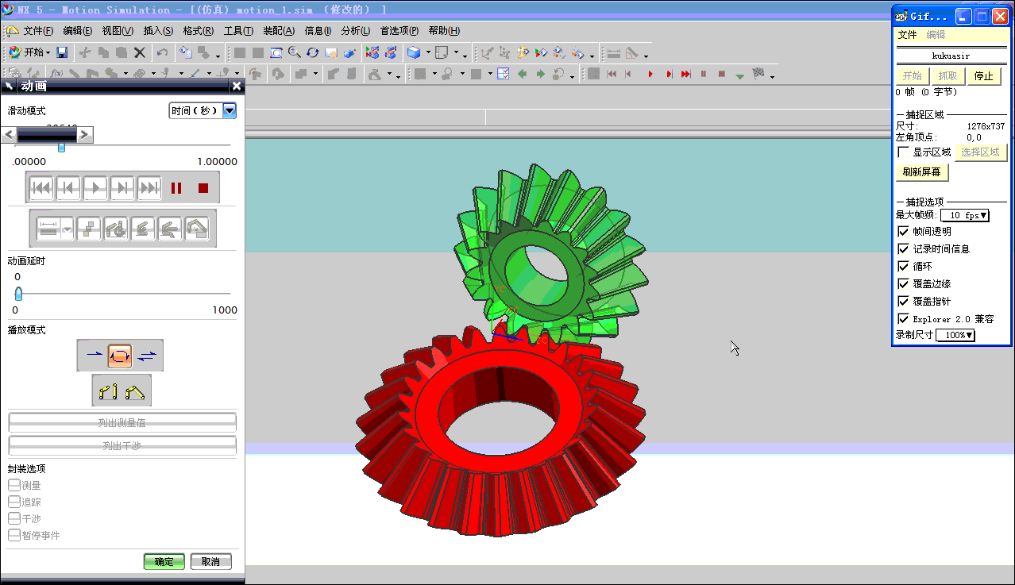The width and height of the screenshot is (1015, 585).
Task: Click the Delete X icon in toolbar
Action: [140, 52]
